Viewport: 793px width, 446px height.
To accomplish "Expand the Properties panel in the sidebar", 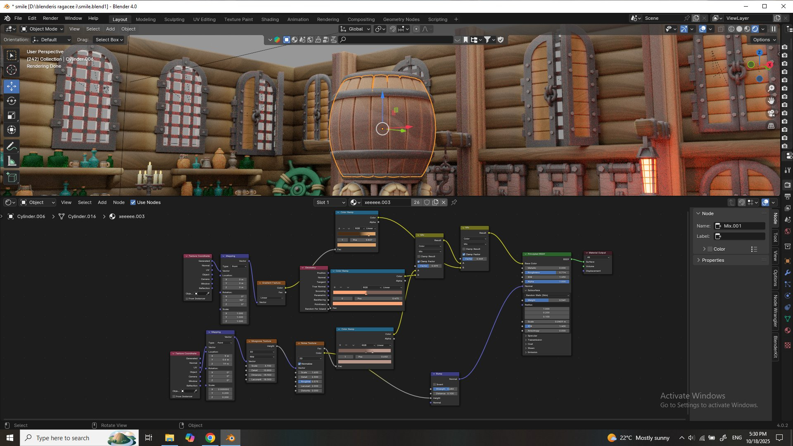I will pyautogui.click(x=713, y=260).
